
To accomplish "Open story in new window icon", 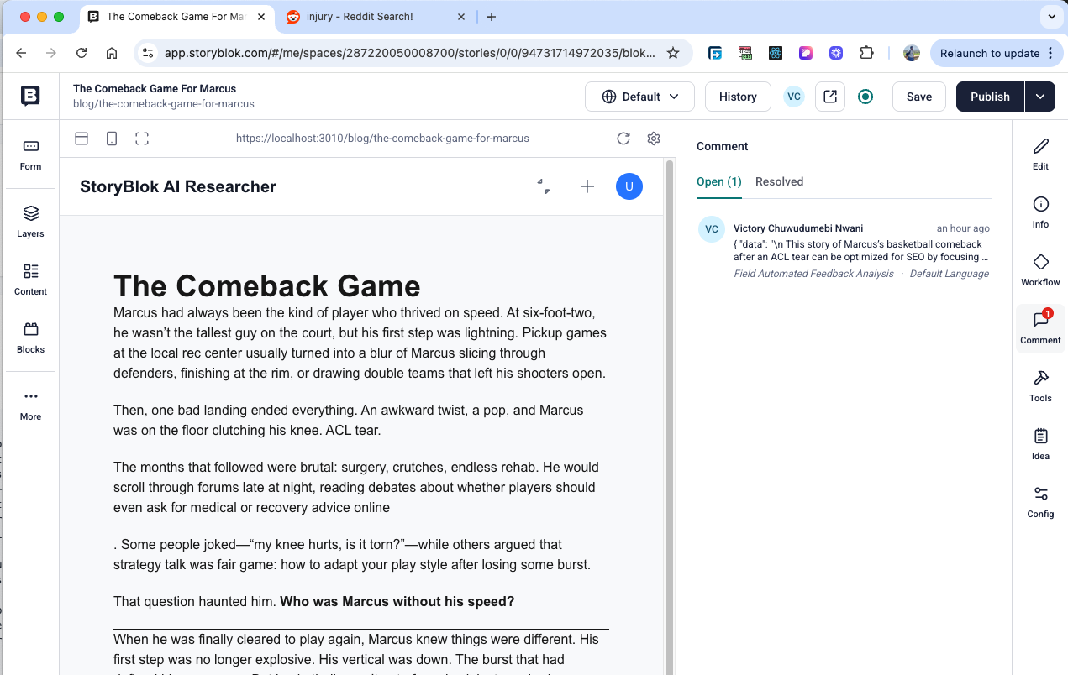I will (830, 97).
